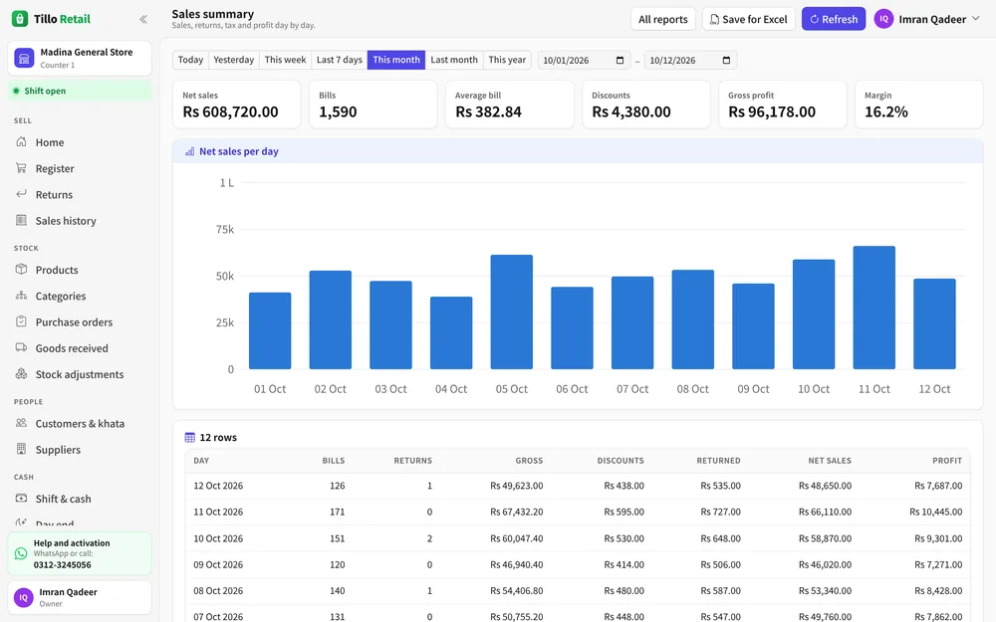Click net sales Rs 66,110.00 cell
The height and width of the screenshot is (622, 996).
click(x=825, y=512)
